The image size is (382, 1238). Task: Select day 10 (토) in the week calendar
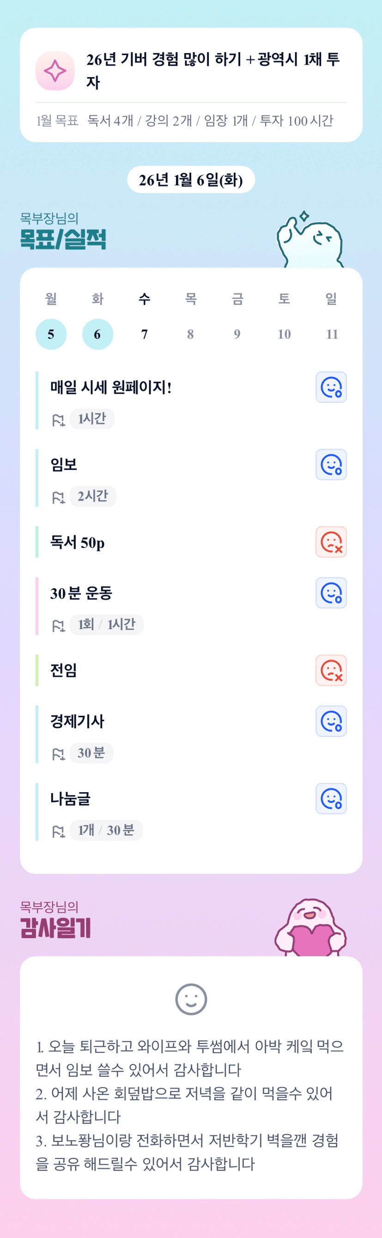(x=284, y=334)
